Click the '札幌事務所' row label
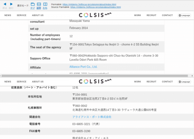 (35, 108)
